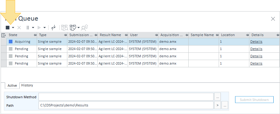The height and width of the screenshot is (114, 280).
Task: Click the Stop run square icon
Action: click(x=8, y=28)
